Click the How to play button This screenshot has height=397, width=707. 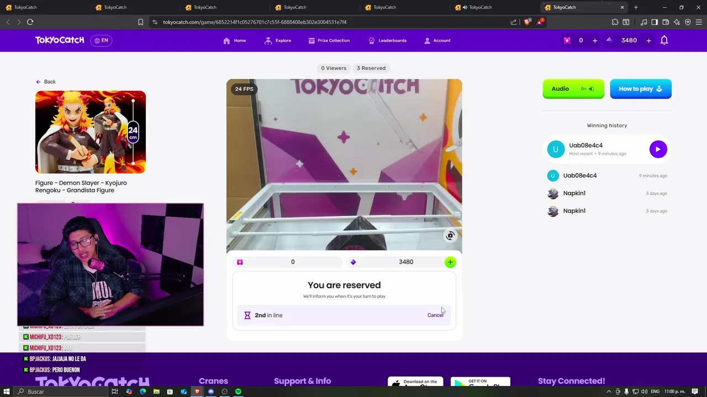tap(641, 89)
